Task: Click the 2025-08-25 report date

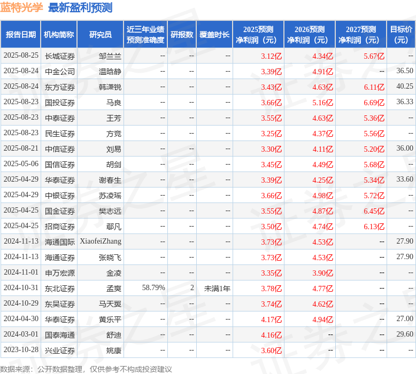Action: pyautogui.click(x=21, y=55)
